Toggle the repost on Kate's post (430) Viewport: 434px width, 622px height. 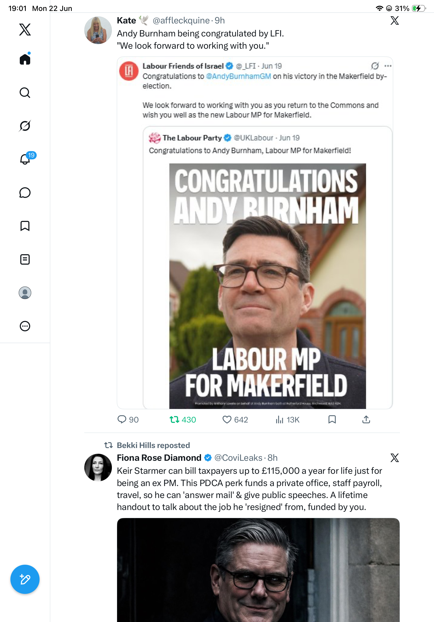coord(183,420)
